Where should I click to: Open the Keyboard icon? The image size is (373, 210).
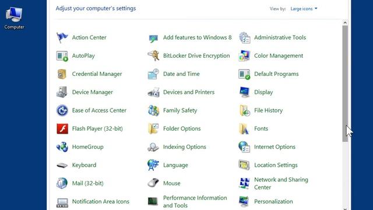coord(62,165)
